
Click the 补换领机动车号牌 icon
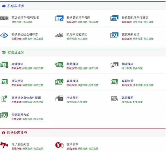click(59, 18)
